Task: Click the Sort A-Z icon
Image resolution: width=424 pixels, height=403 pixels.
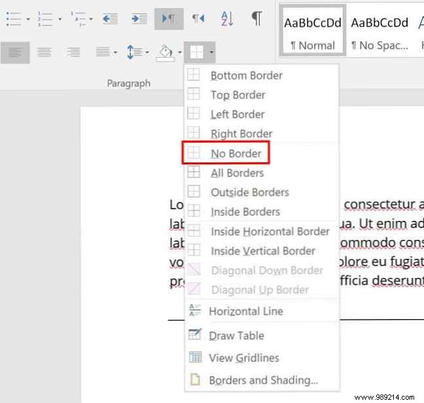Action: click(227, 19)
